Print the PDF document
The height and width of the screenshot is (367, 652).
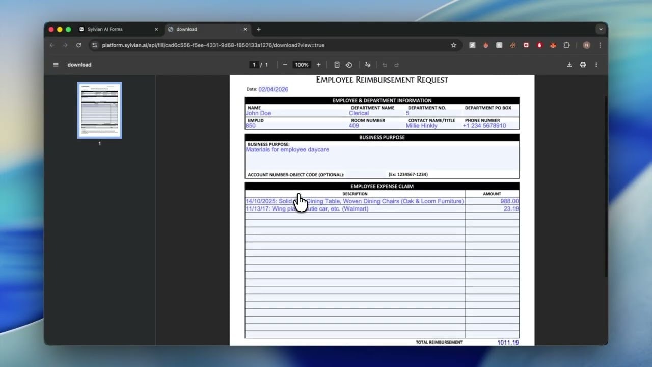point(583,65)
